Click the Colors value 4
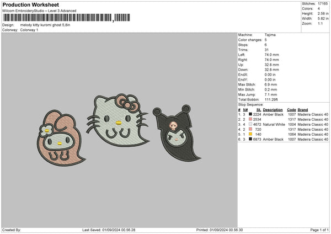 319,9
